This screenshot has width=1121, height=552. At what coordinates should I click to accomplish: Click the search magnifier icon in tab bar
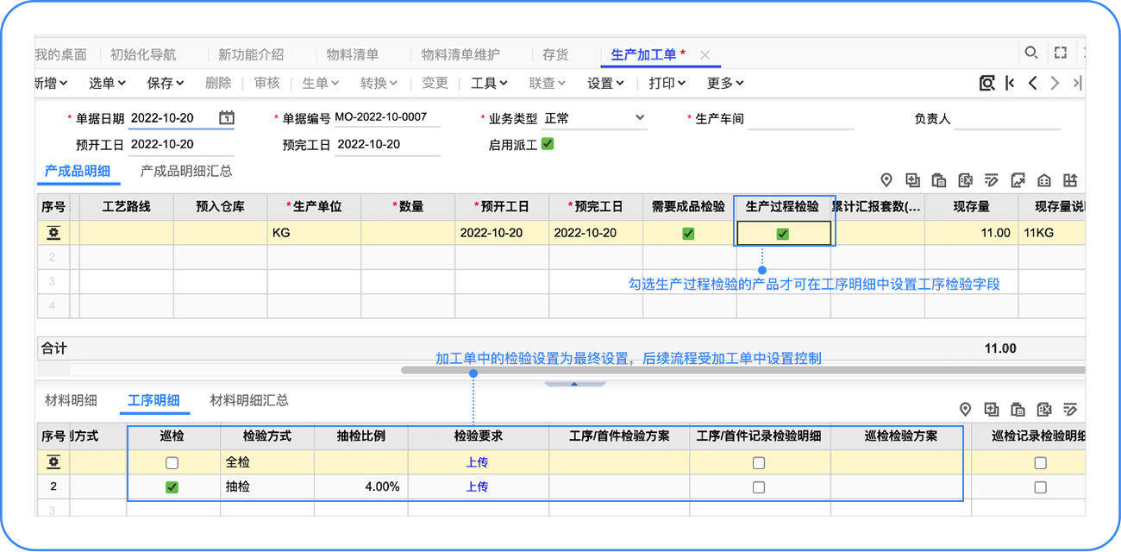pos(1030,53)
